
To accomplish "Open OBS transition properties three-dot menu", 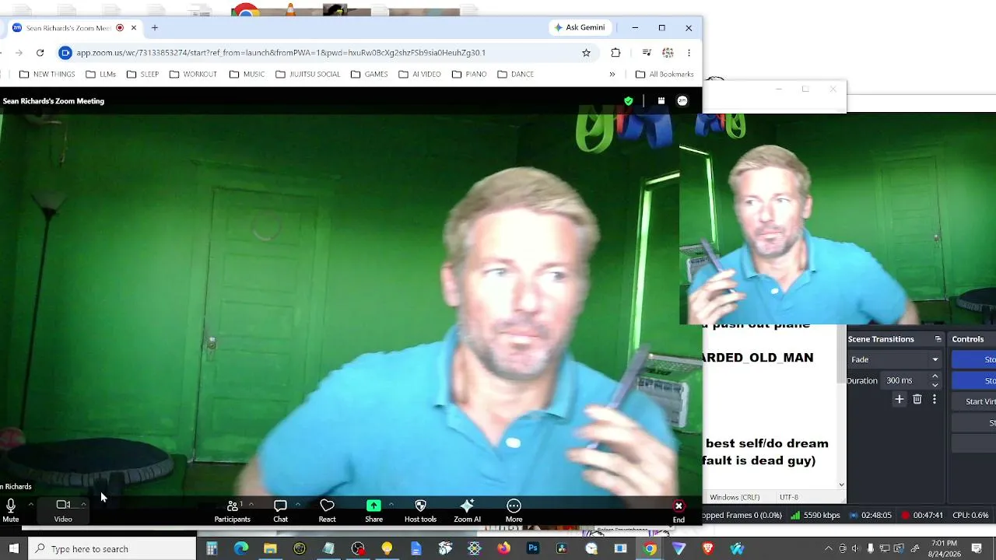I will [935, 399].
